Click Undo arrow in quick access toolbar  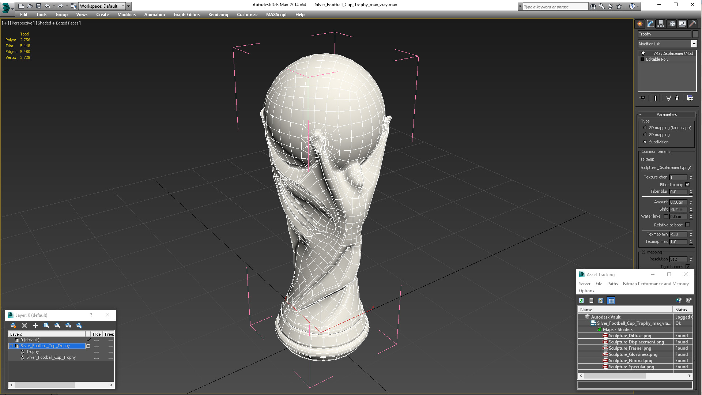tap(47, 6)
